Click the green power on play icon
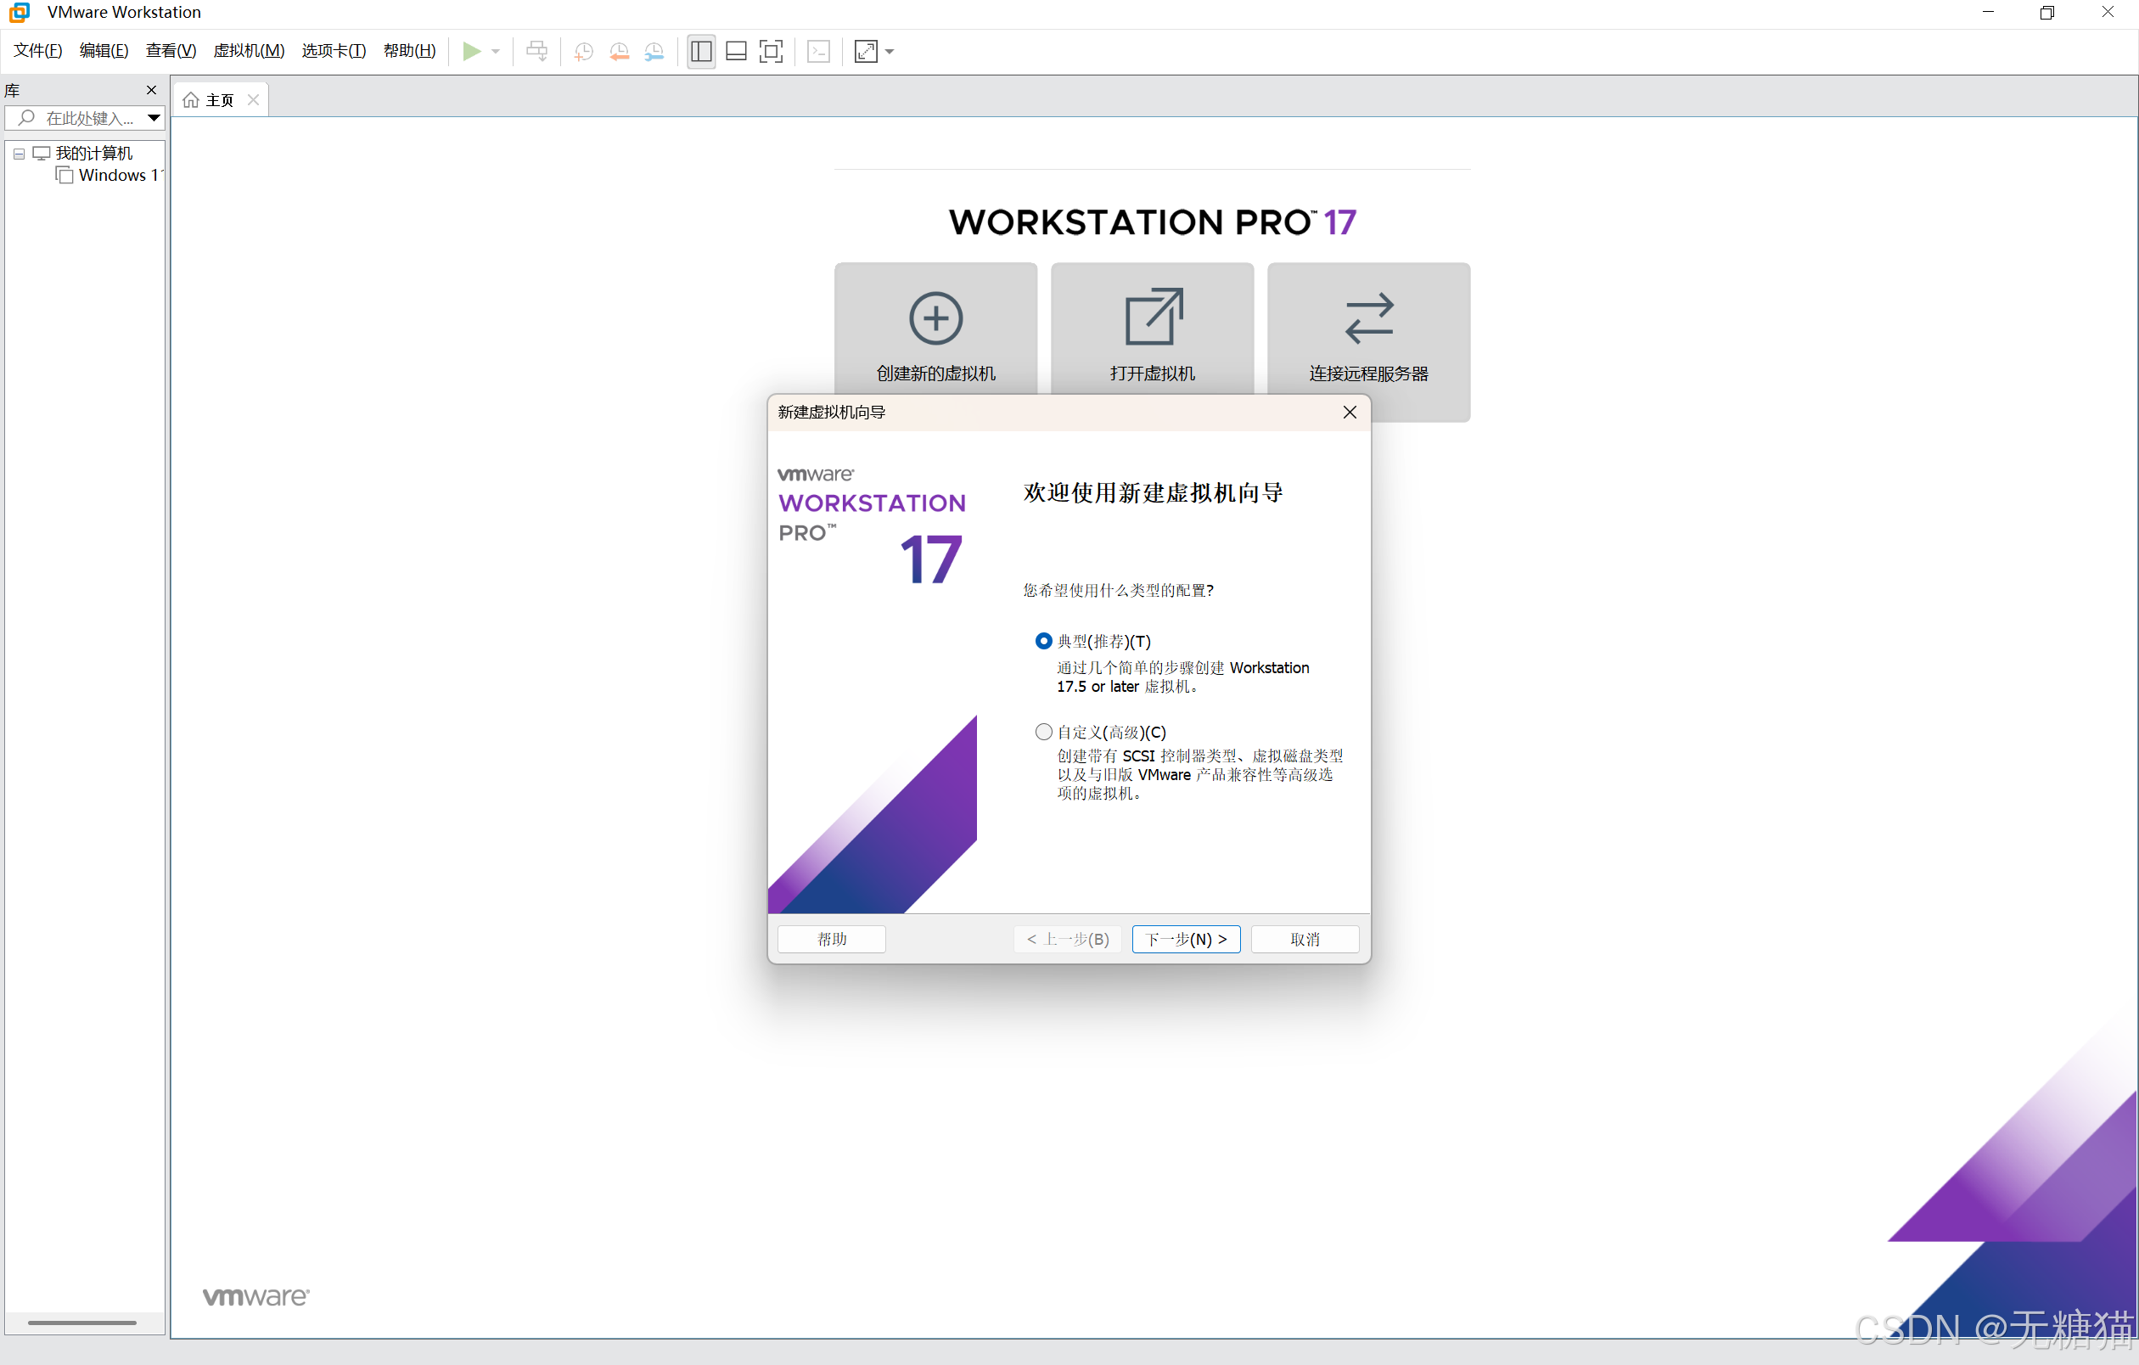This screenshot has width=2139, height=1365. (472, 52)
